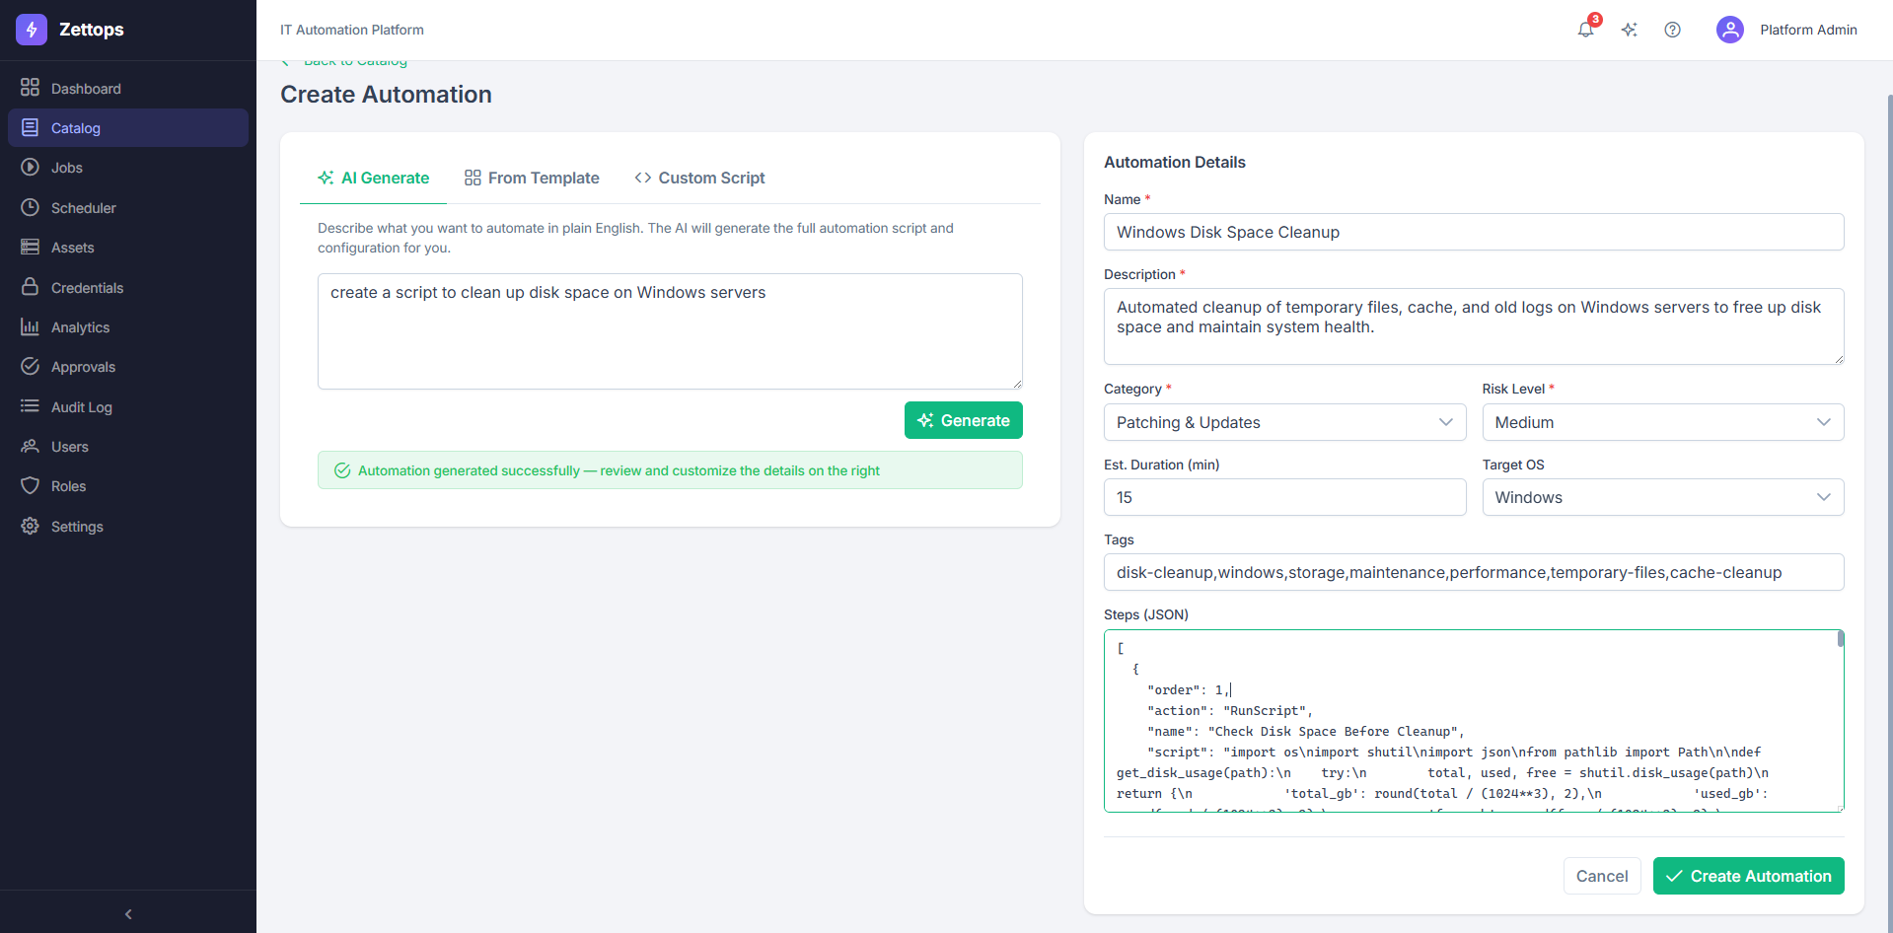The image size is (1893, 933).
Task: Click the Name input field
Action: tap(1474, 232)
